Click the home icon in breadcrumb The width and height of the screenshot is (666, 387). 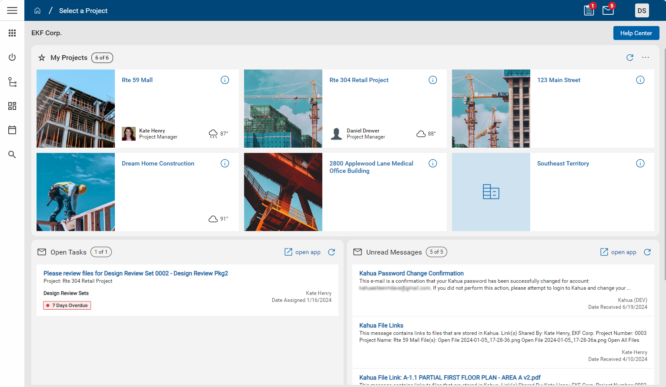coord(37,10)
